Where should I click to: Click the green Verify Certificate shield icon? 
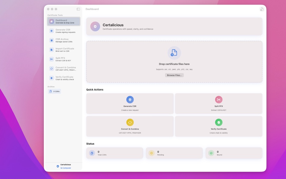coord(219,122)
